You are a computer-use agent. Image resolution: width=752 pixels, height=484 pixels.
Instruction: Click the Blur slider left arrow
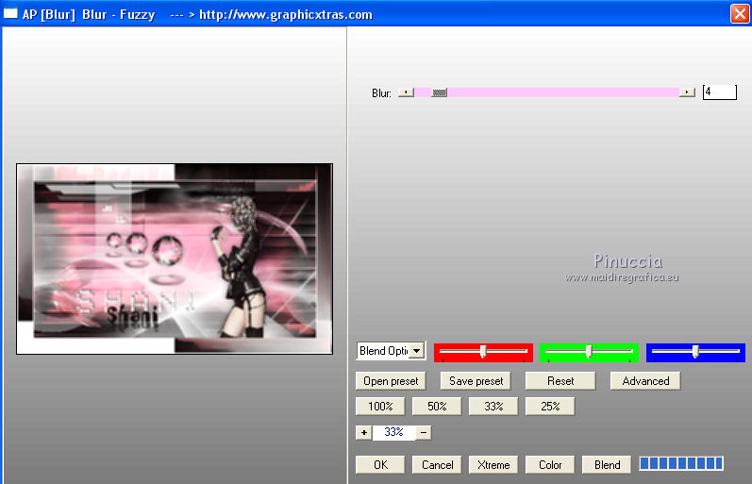(x=407, y=92)
